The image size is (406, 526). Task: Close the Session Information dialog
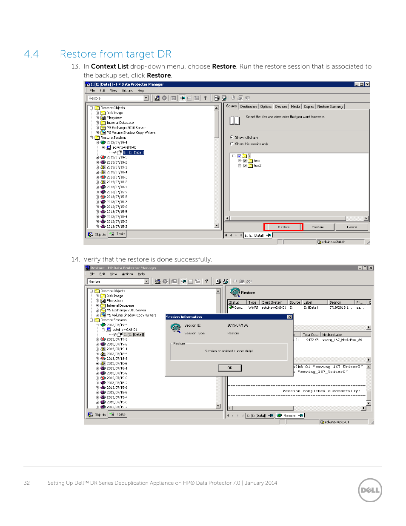click(x=290, y=317)
